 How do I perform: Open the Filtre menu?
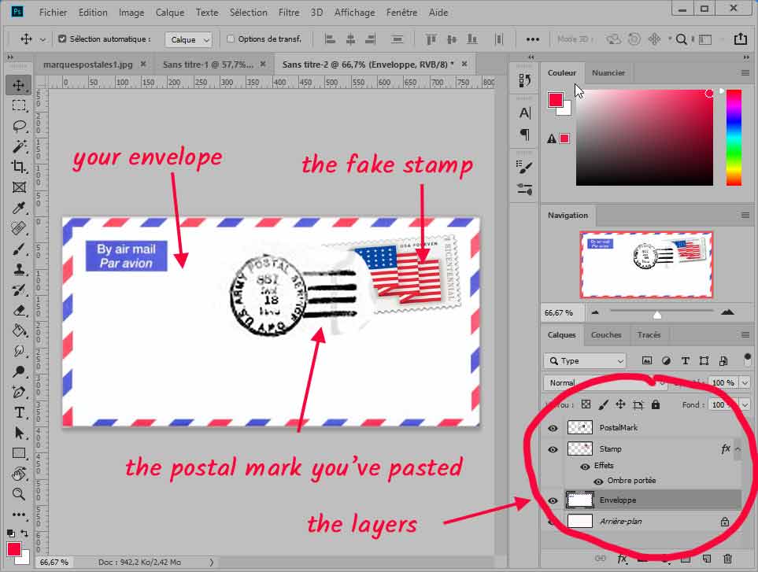pyautogui.click(x=289, y=13)
